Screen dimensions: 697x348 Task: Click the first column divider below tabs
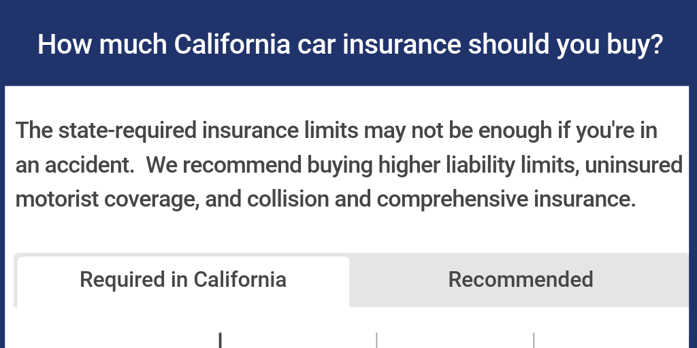[220, 339]
